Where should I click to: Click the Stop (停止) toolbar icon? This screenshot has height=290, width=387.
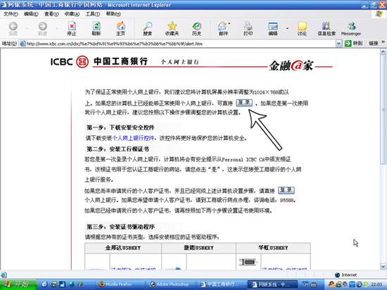[72, 29]
